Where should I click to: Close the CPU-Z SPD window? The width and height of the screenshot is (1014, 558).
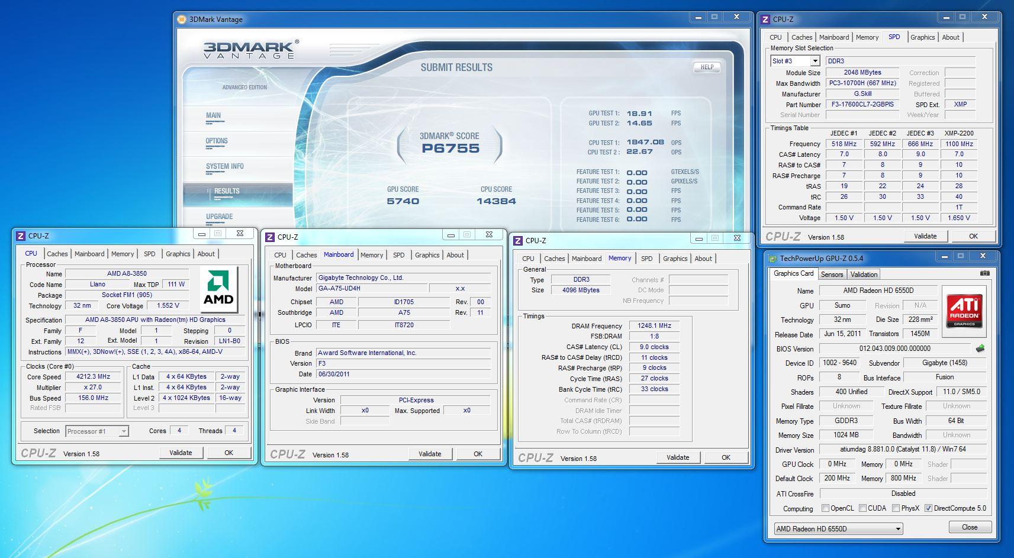click(984, 17)
